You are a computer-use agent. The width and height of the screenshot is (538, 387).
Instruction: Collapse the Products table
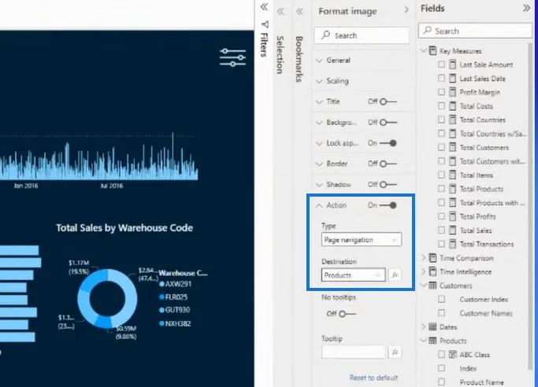[x=424, y=341]
